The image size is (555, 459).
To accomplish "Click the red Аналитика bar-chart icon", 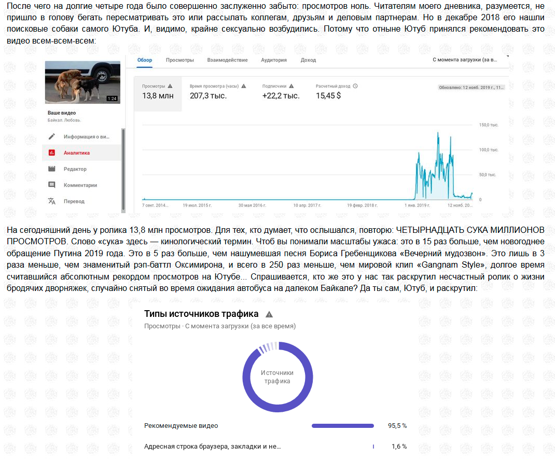I will click(x=52, y=152).
